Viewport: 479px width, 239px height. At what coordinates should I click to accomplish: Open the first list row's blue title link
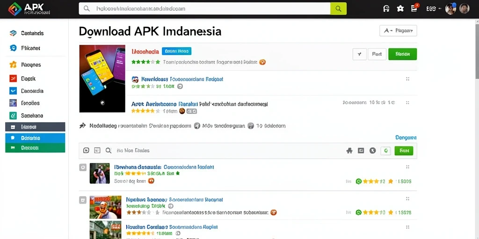coord(164,167)
